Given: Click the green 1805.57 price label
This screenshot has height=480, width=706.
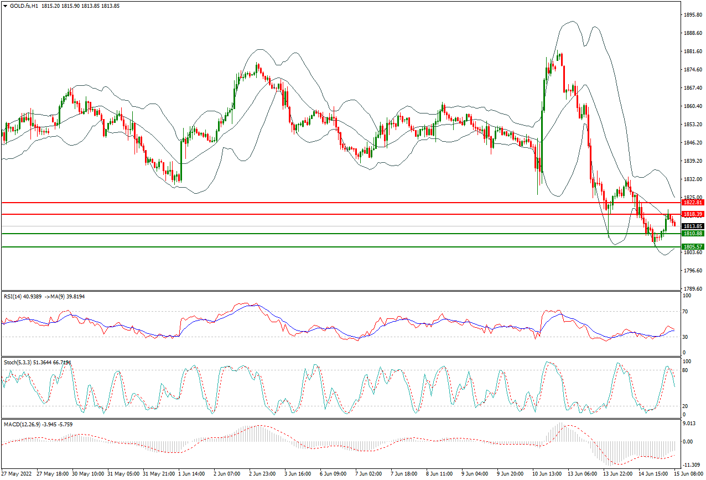Looking at the screenshot, I should 693,247.
